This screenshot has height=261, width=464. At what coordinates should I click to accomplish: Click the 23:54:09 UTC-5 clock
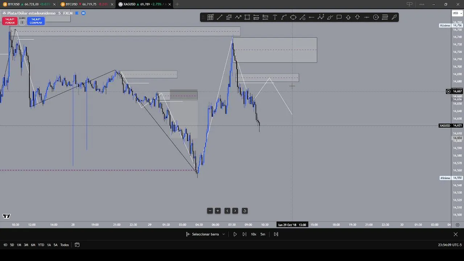tap(449, 245)
